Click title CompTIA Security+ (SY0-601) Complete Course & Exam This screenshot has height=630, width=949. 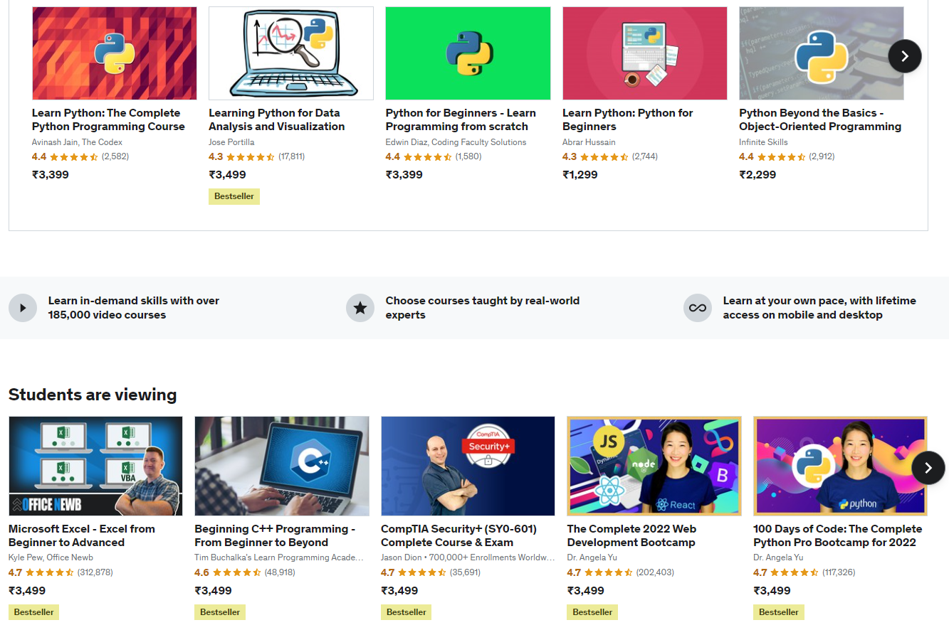[459, 535]
